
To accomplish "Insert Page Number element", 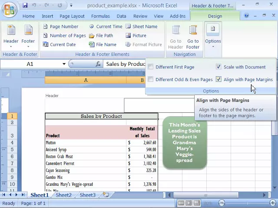I will point(60,26).
